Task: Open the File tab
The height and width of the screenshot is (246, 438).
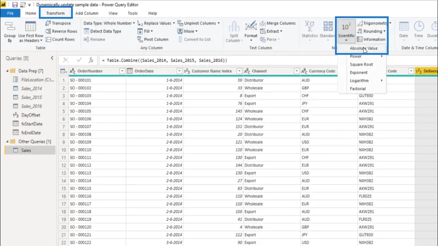Action: (x=10, y=13)
